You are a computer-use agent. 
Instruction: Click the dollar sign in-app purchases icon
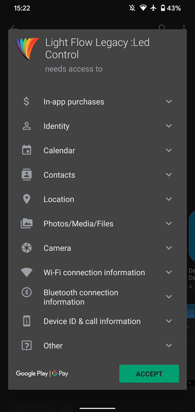click(26, 102)
